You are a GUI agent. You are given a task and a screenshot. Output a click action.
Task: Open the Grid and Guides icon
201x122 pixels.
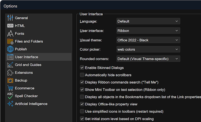[10, 65]
